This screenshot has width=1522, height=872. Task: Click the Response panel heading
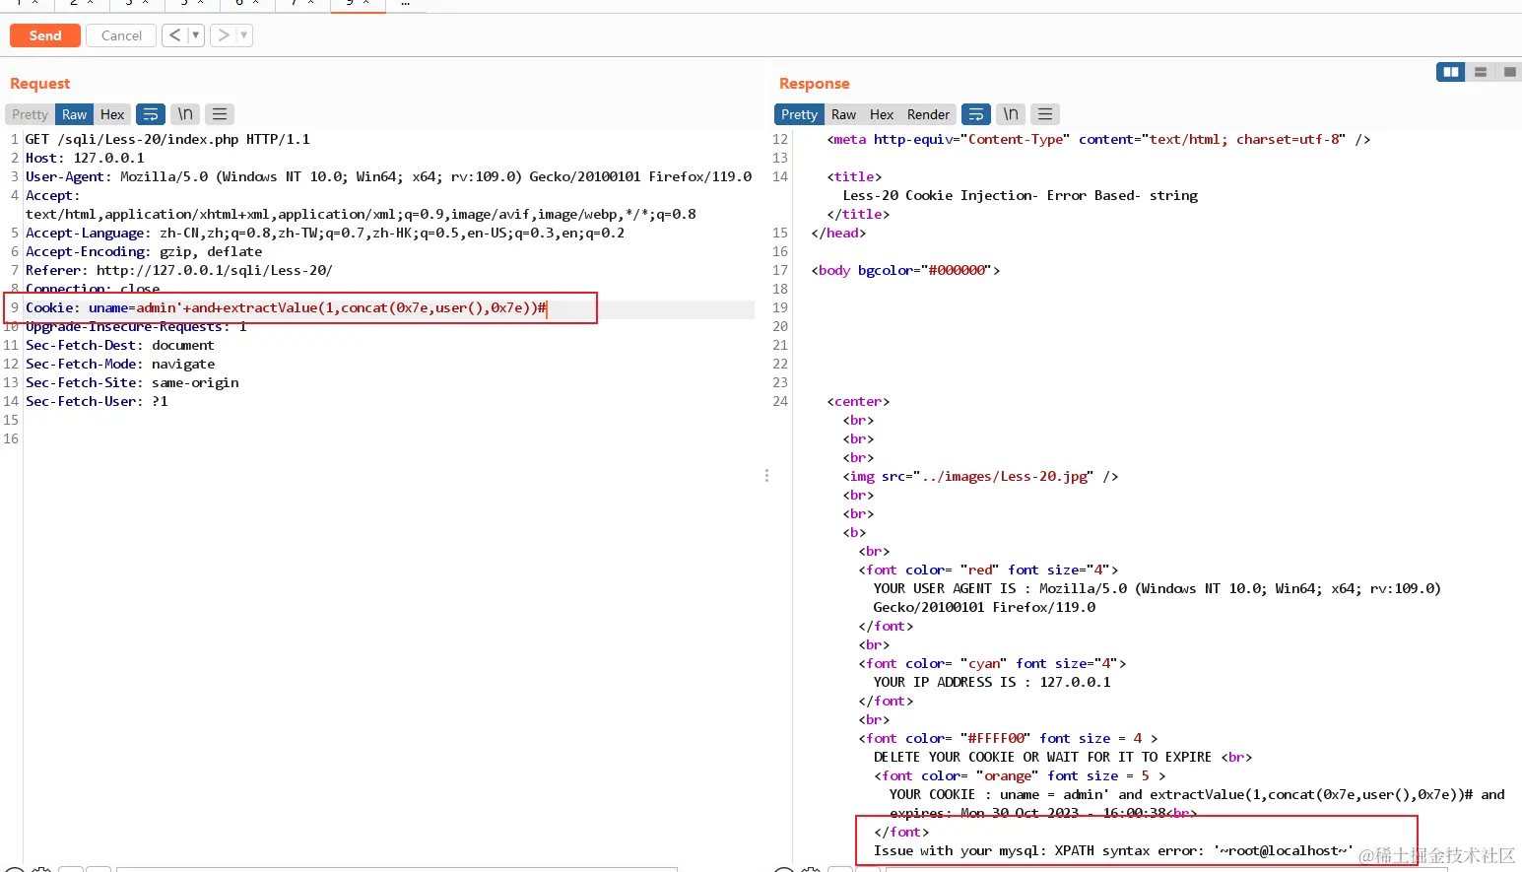[814, 84]
